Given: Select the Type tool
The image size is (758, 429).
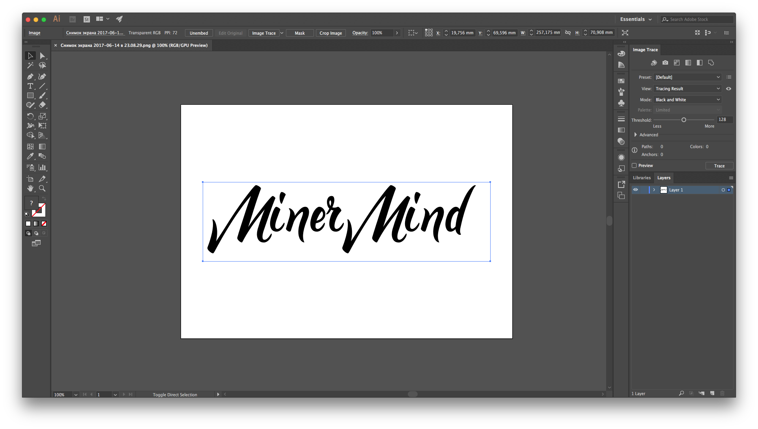Looking at the screenshot, I should coord(30,86).
